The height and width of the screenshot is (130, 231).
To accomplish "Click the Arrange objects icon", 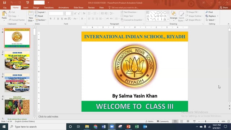I will point(174,14).
